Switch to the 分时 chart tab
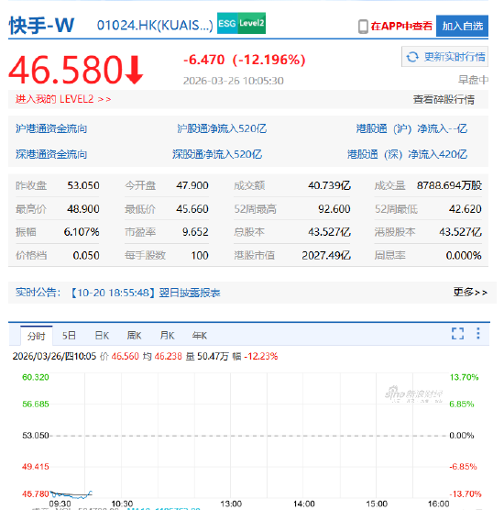The width and height of the screenshot is (504, 510). click(36, 336)
